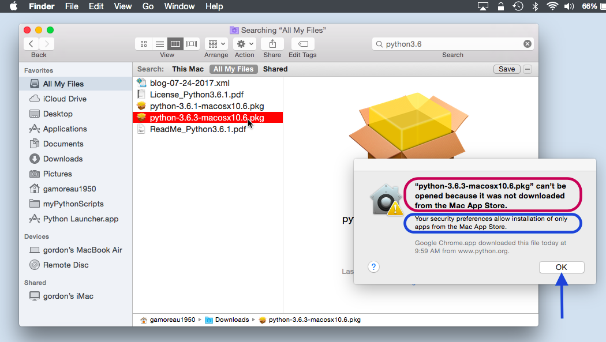The height and width of the screenshot is (342, 606).
Task: Switch to list view
Action: pos(159,43)
